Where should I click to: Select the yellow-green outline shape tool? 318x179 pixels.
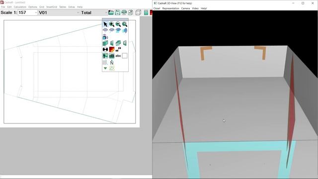coord(112,69)
